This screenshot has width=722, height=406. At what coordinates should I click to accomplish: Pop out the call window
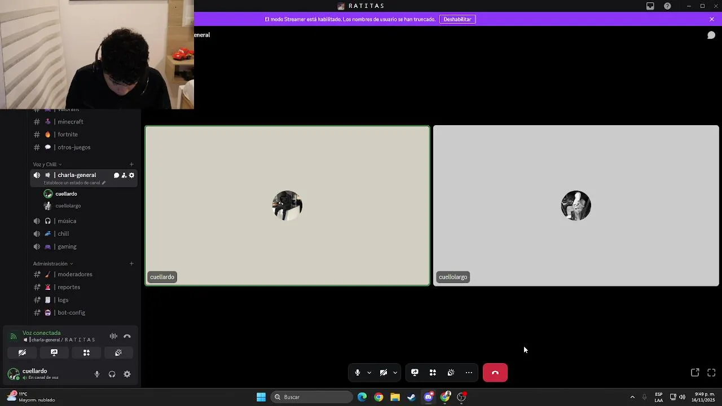click(x=695, y=373)
